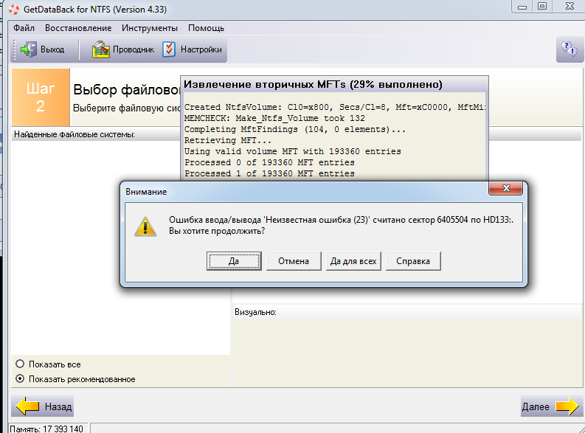
Task: Open Справка from the warning dialog
Action: (x=413, y=261)
